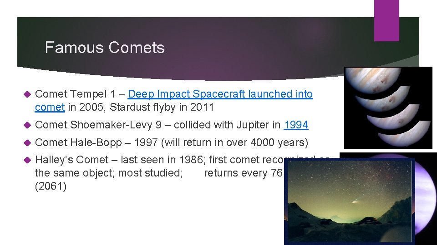Click the "Stardust flyby in 2011" text

coord(162,107)
